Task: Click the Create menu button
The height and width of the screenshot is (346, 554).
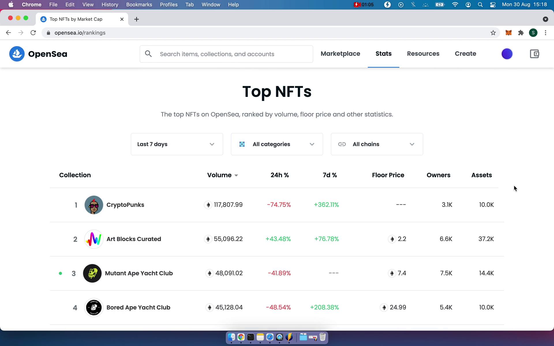Action: pos(465,53)
